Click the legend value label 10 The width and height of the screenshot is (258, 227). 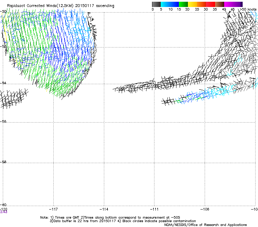pyautogui.click(x=170, y=9)
